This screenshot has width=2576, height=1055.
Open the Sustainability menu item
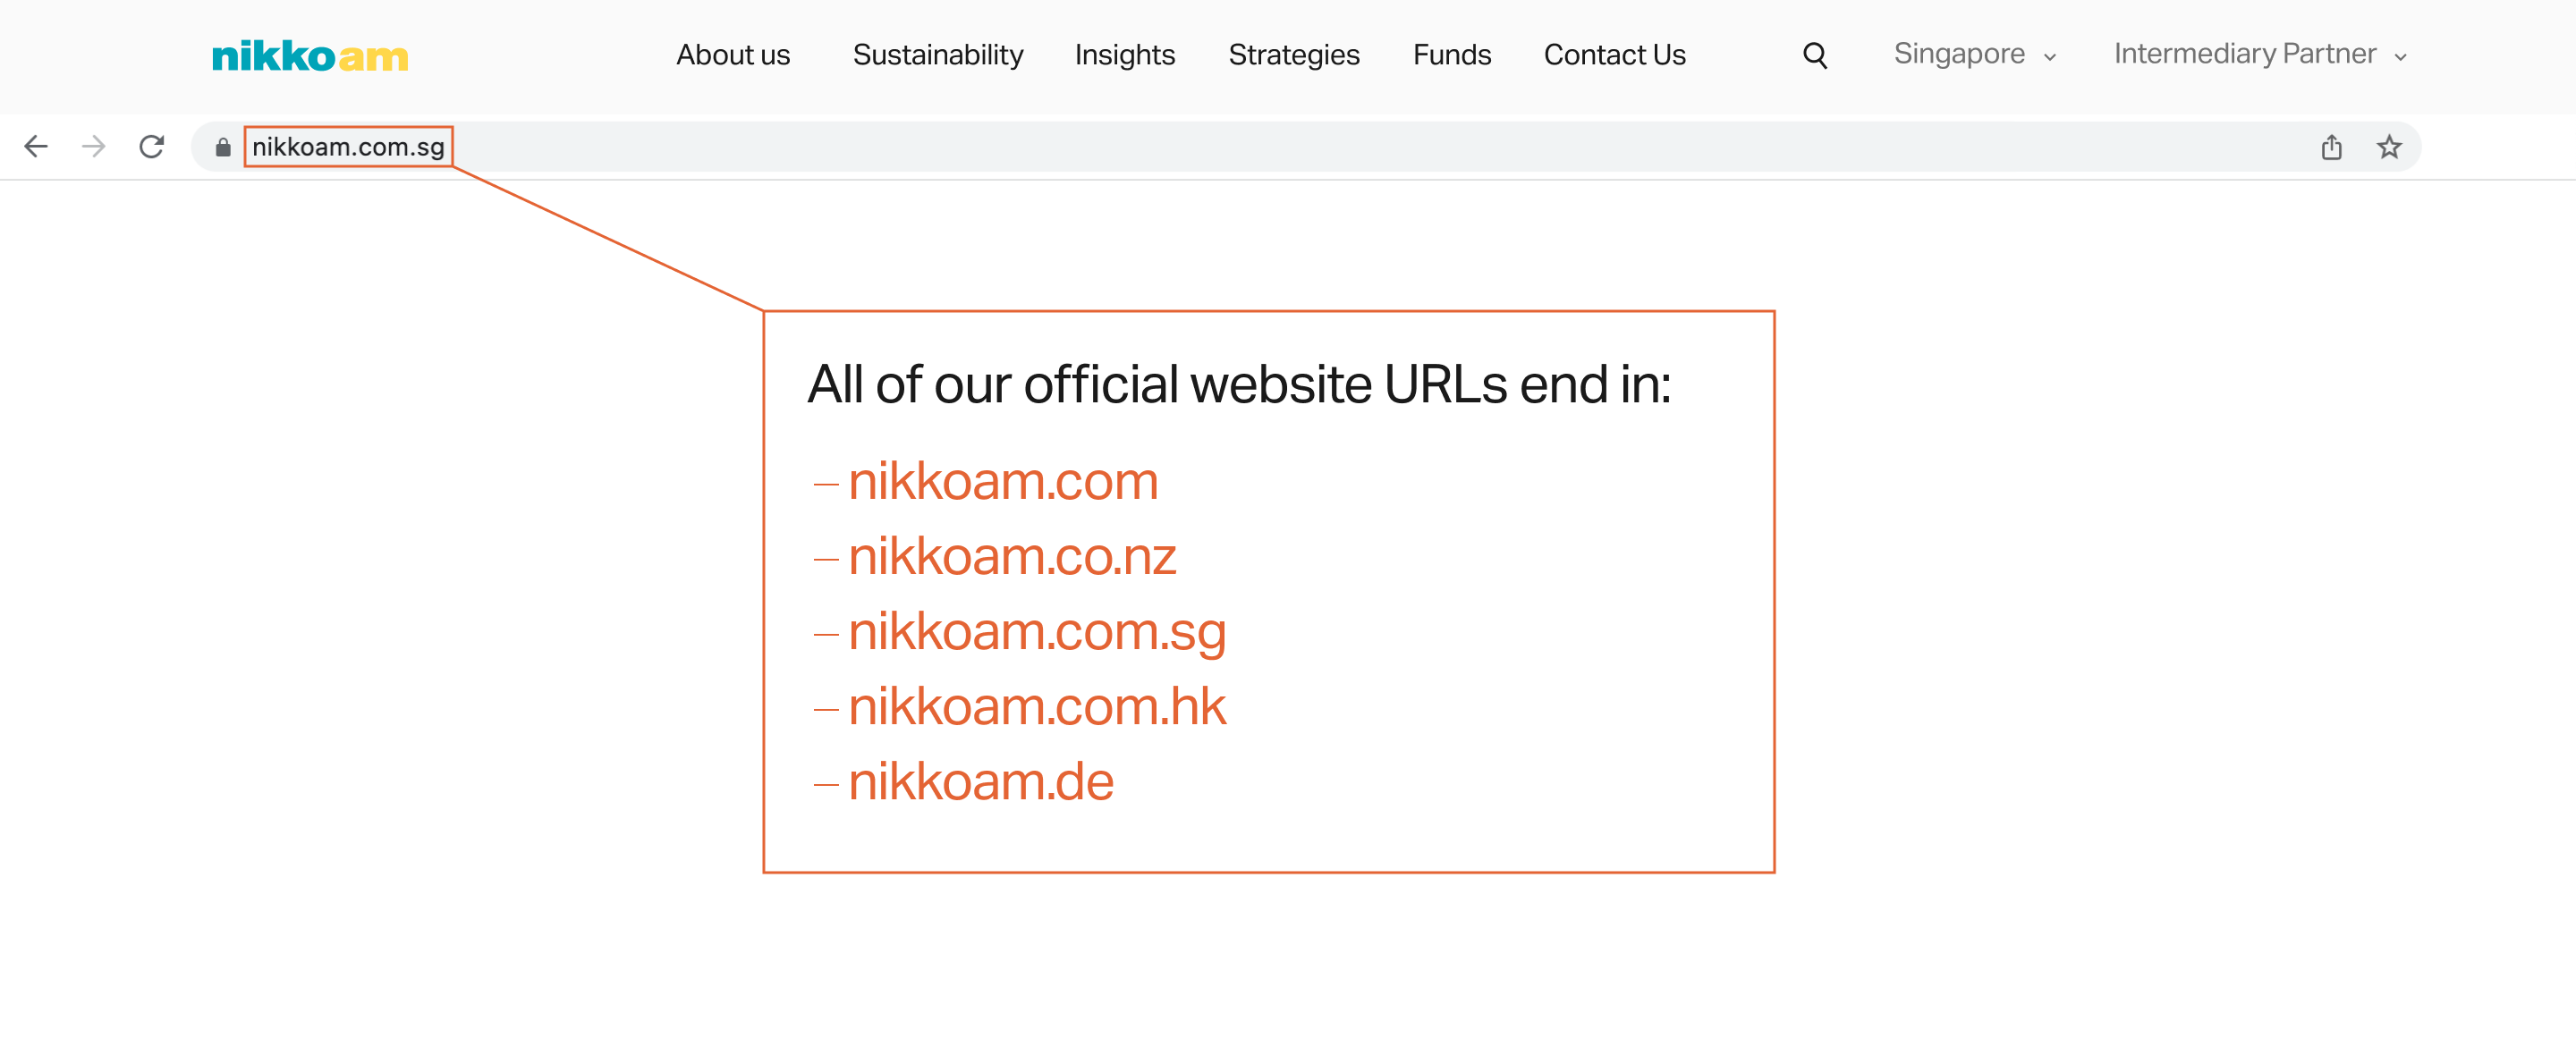(x=937, y=55)
